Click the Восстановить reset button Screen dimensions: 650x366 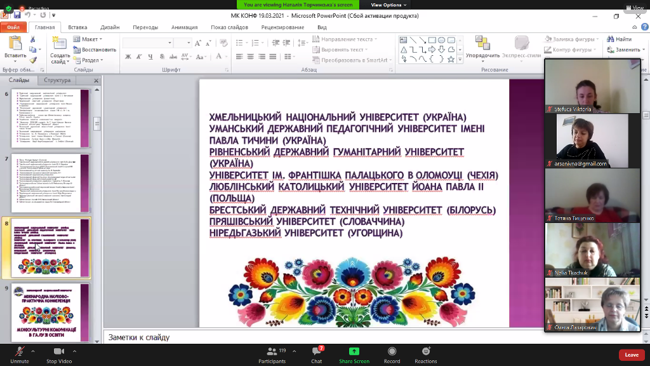point(95,50)
